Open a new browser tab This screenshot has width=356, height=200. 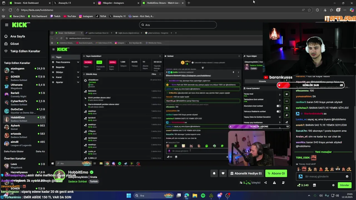(x=189, y=3)
